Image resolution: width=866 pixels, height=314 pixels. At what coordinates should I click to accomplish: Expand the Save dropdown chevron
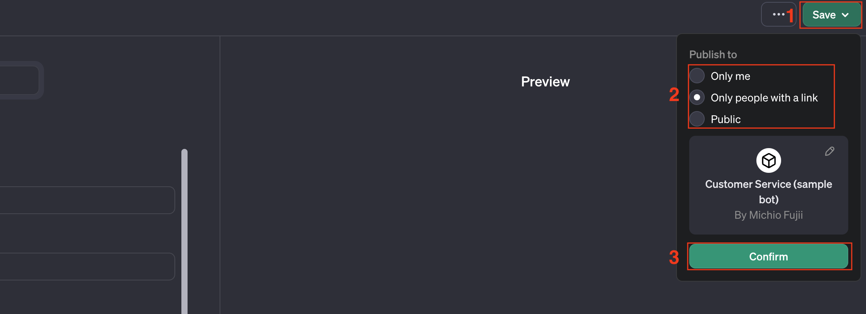[x=846, y=15]
